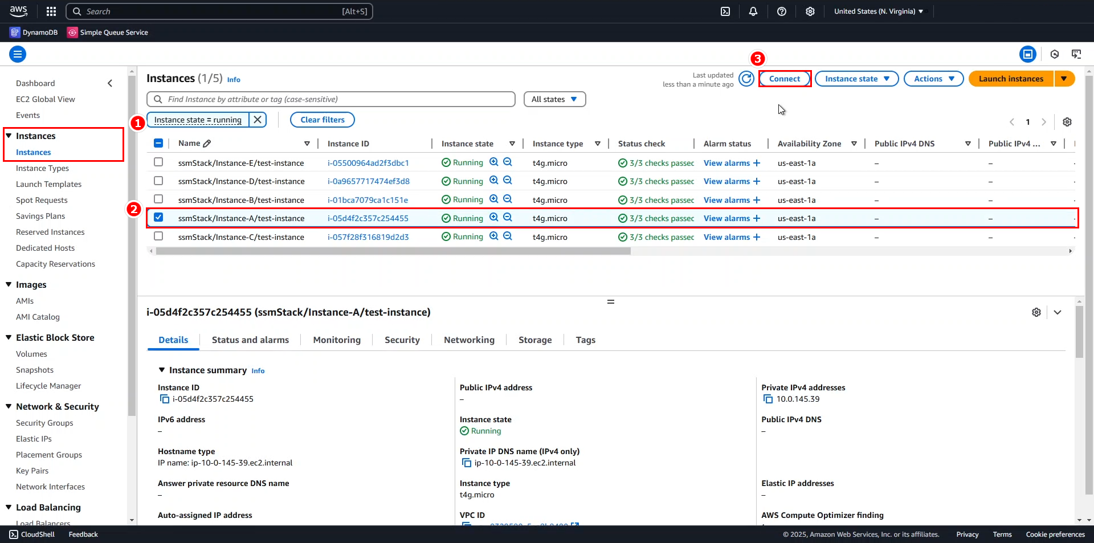
Task: Copy the Instance ID in summary
Action: pos(165,399)
